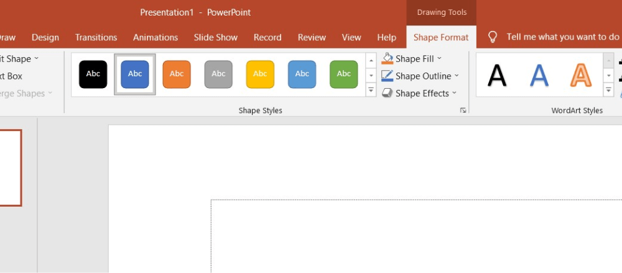Apply the orange Abc shape style
Image resolution: width=622 pixels, height=273 pixels.
(x=177, y=74)
